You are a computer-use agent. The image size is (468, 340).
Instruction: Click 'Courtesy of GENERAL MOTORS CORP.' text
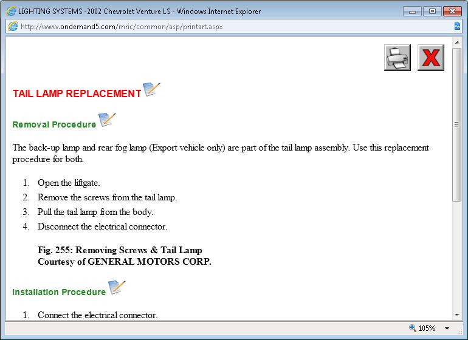point(125,262)
